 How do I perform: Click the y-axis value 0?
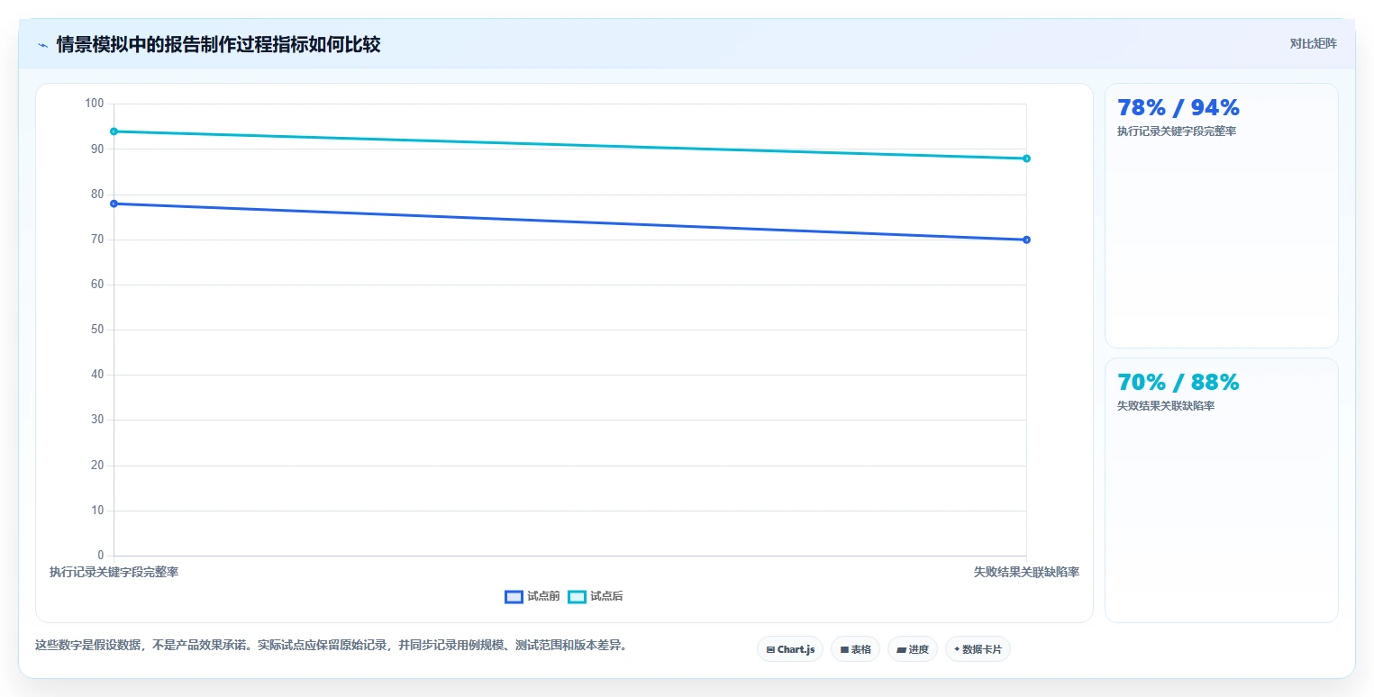tap(101, 556)
